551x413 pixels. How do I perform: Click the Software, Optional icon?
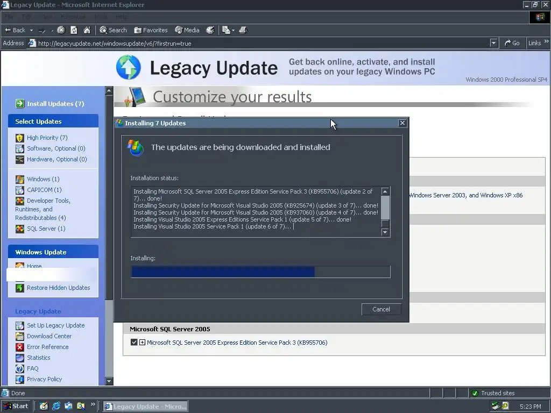click(20, 148)
